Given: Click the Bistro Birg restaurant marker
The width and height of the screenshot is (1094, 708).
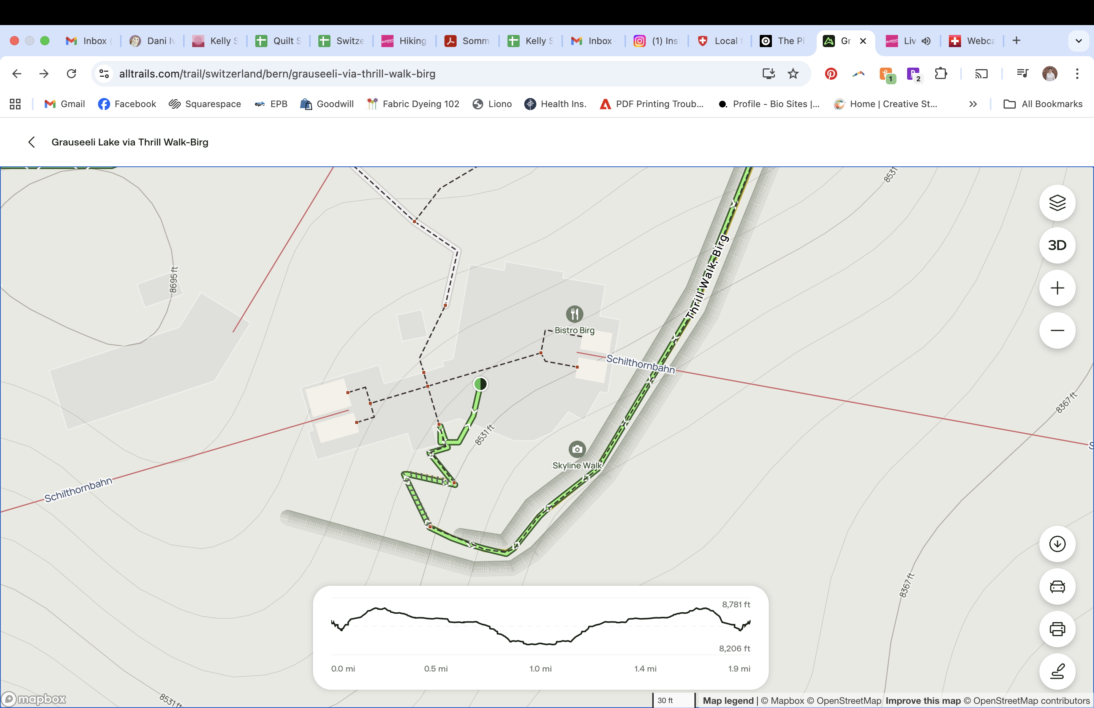Looking at the screenshot, I should [x=574, y=314].
